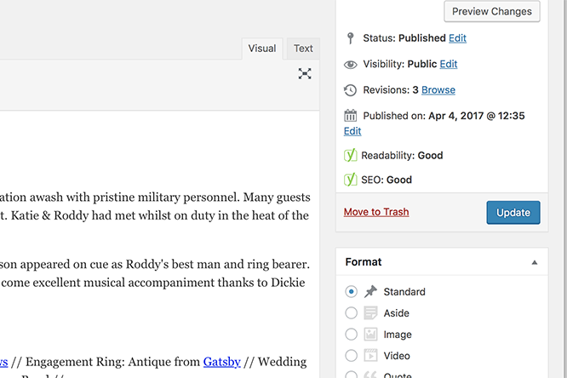
Task: Click the published date calendar icon
Action: [x=350, y=116]
